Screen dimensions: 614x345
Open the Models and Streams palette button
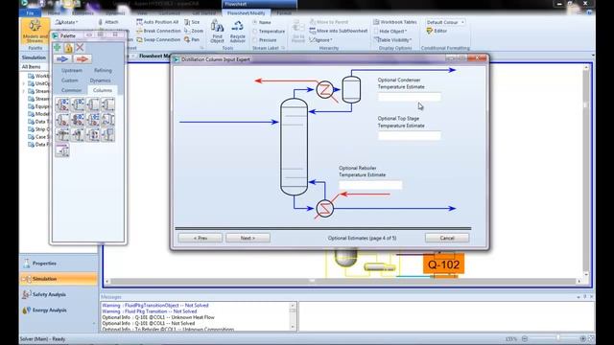[35, 32]
